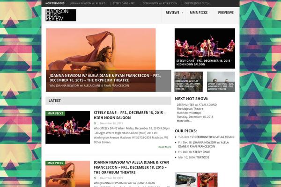Open Deerhunter w/ Atlas Sound under Next Hot Show
The image size is (281, 187).
pyautogui.click(x=197, y=105)
